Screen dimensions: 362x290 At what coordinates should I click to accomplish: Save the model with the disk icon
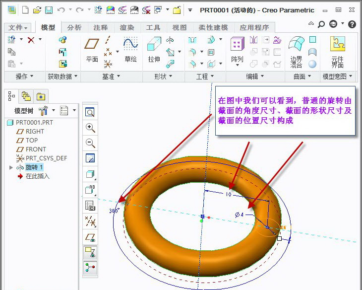click(49, 10)
